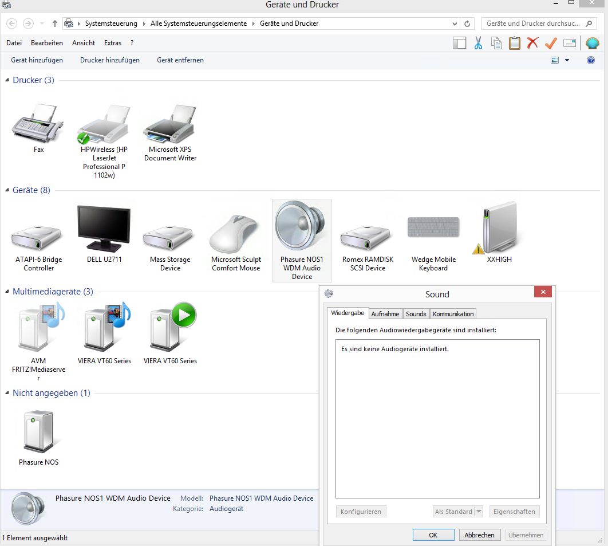Switch to the Wiedergabe tab
Viewport: 608px width, 546px height.
(x=348, y=313)
